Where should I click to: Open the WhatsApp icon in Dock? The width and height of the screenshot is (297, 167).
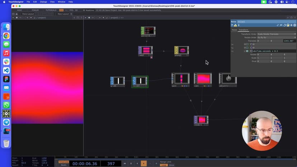click(x=6, y=105)
